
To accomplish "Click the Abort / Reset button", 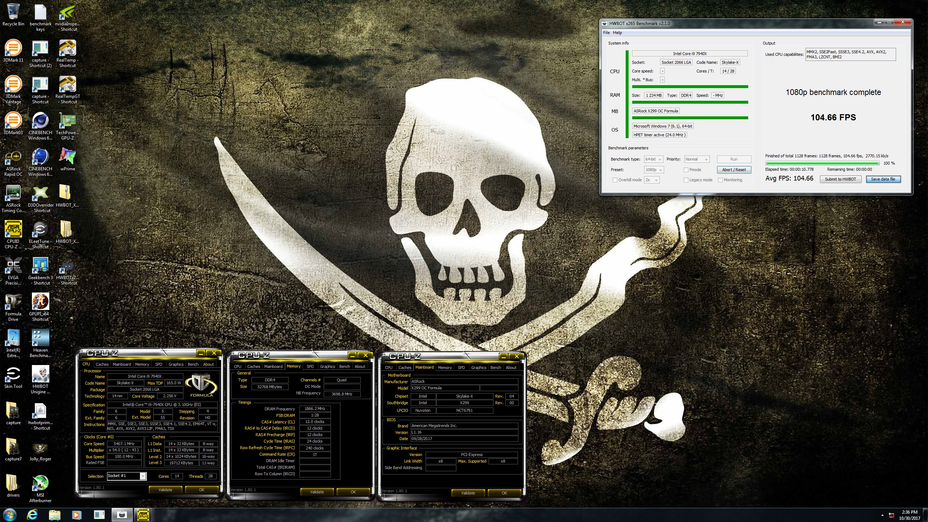I will [x=734, y=170].
